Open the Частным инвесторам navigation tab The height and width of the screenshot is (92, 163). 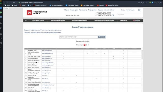[x=58, y=20]
